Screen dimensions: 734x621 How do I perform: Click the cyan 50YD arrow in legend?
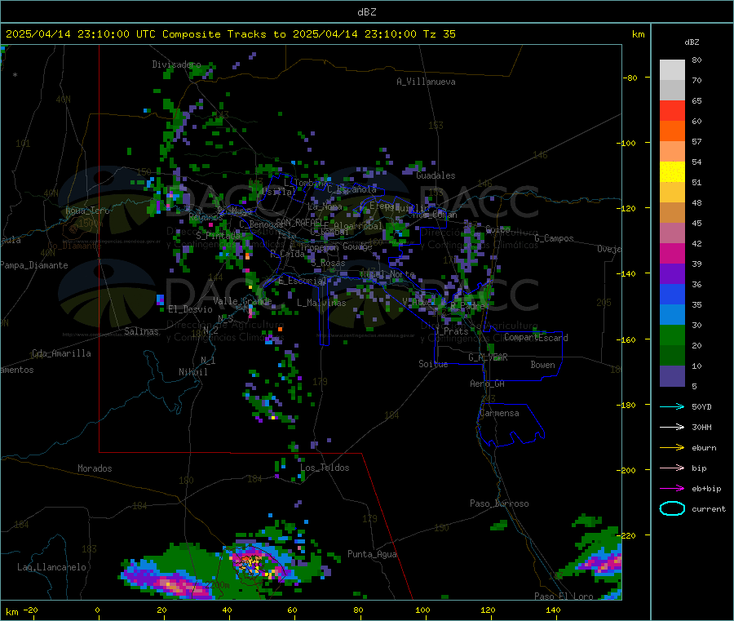(x=672, y=406)
